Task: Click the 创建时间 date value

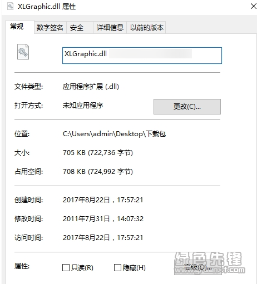Action: pos(103,200)
